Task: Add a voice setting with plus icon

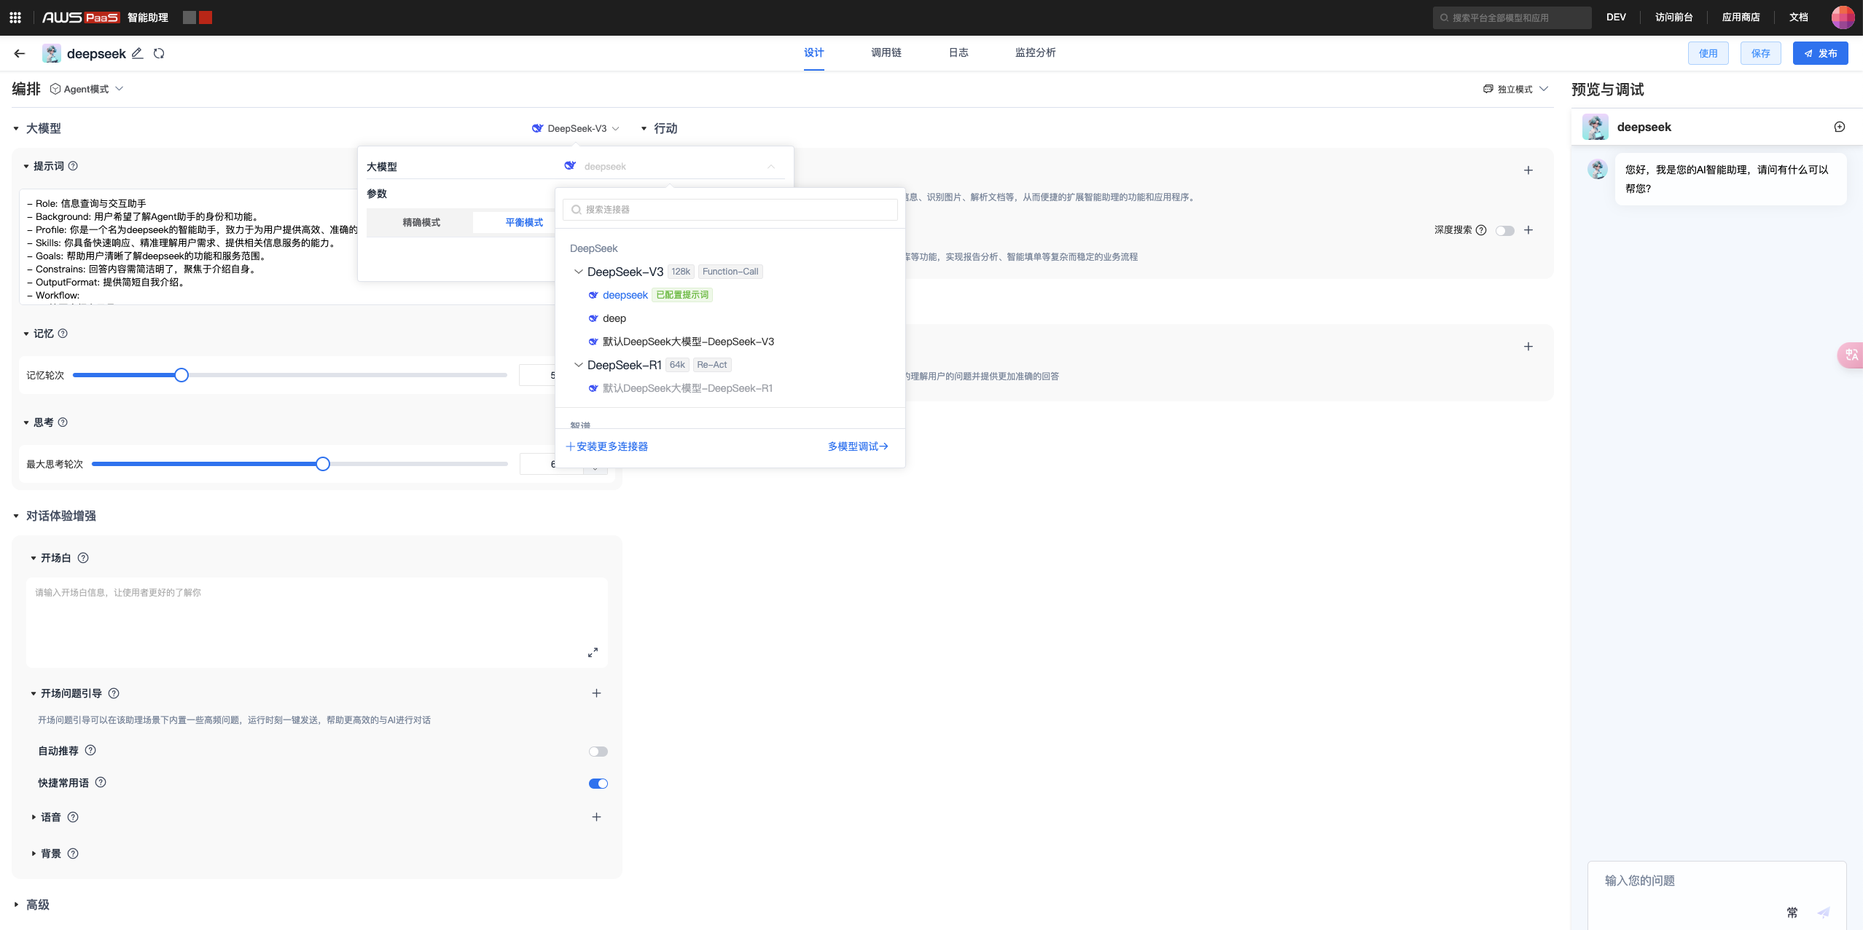Action: [596, 817]
